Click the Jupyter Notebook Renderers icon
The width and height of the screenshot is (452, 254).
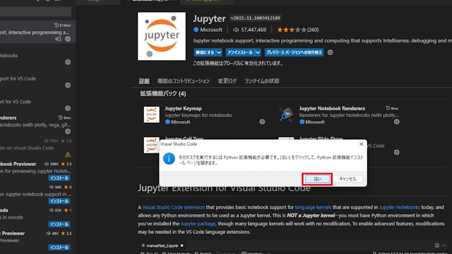pyautogui.click(x=286, y=115)
